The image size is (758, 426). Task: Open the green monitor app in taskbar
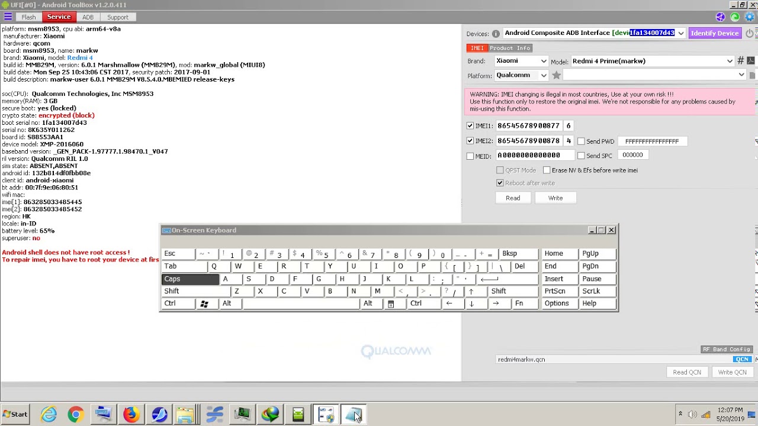[x=242, y=414]
